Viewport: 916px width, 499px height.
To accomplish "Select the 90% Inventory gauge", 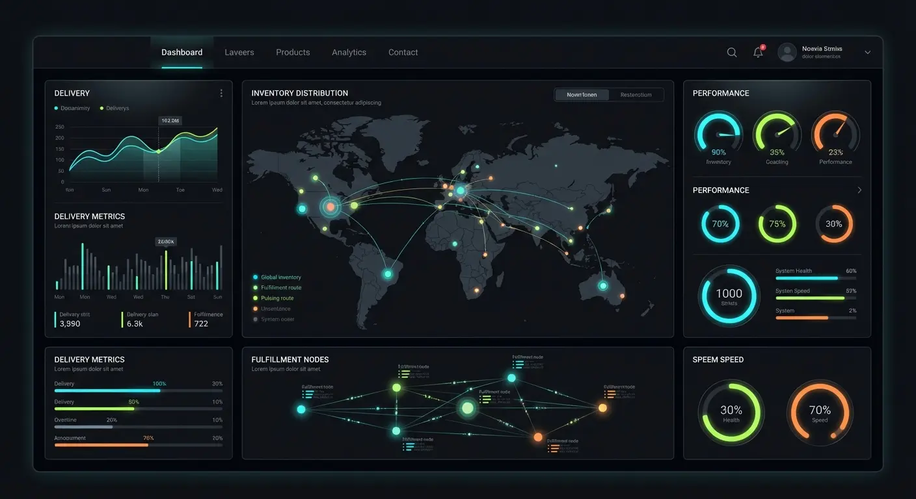I will tap(719, 134).
